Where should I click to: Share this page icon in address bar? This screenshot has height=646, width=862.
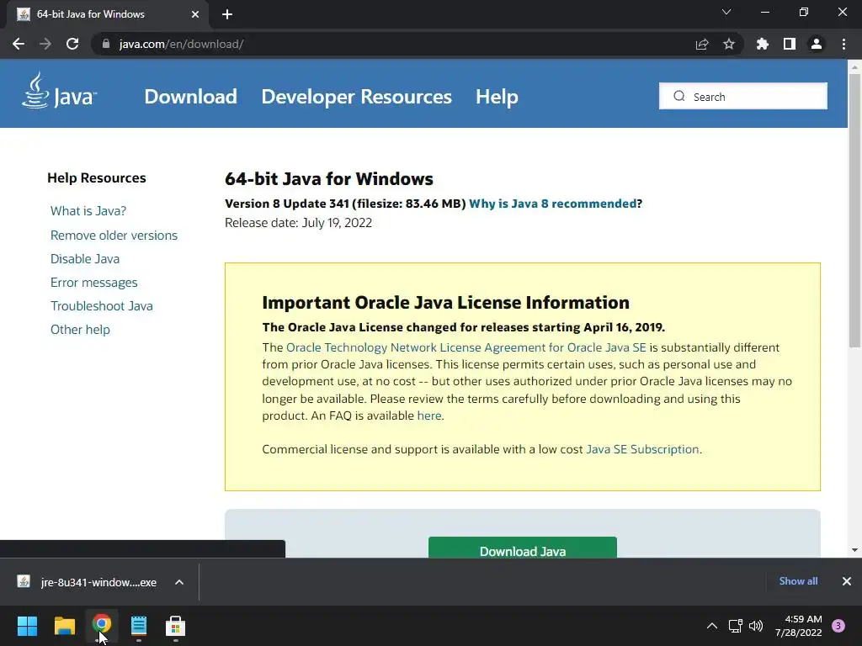702,44
